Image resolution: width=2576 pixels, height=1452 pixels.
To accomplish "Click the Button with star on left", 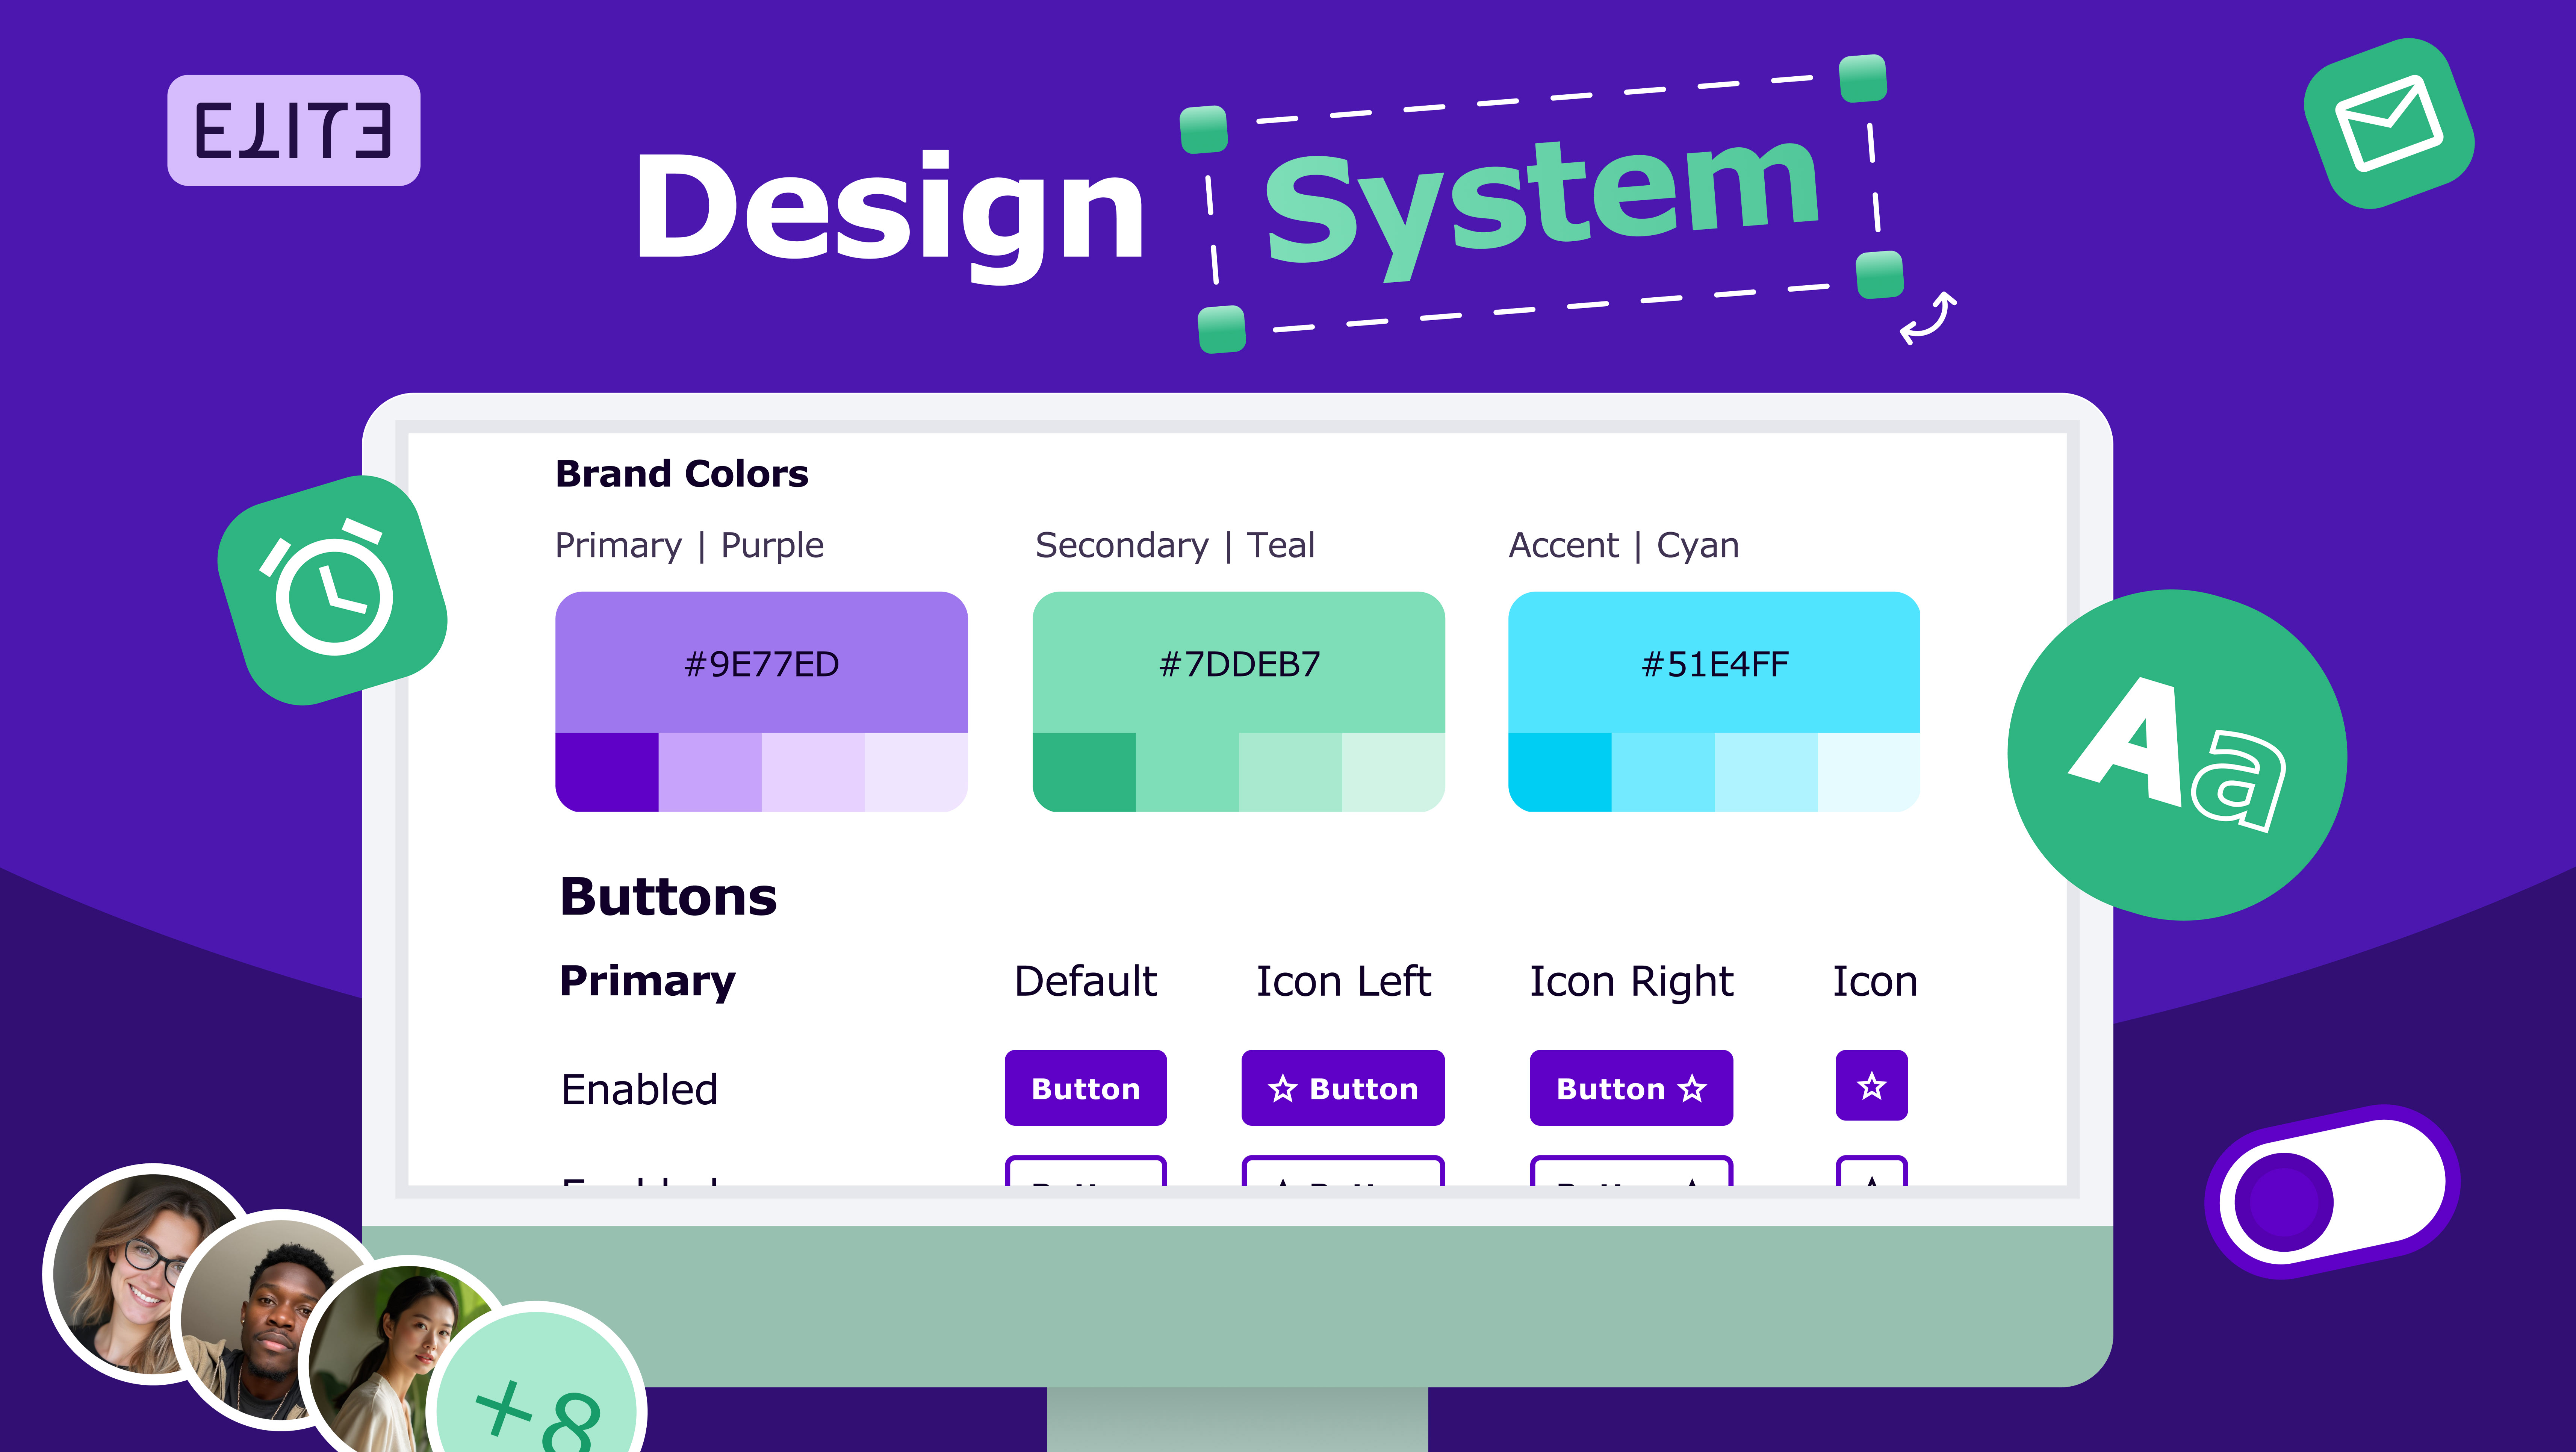I will pos(1343,1088).
